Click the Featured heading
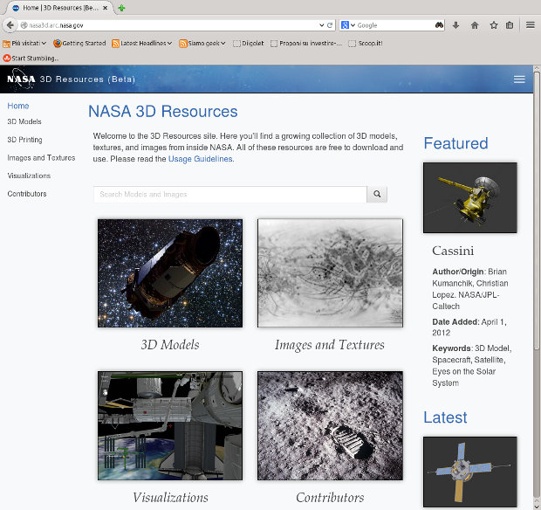The image size is (541, 510). (x=455, y=143)
